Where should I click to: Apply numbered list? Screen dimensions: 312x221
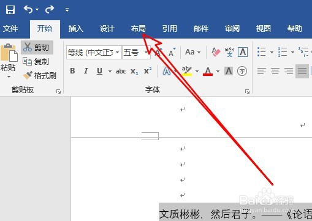(283, 52)
